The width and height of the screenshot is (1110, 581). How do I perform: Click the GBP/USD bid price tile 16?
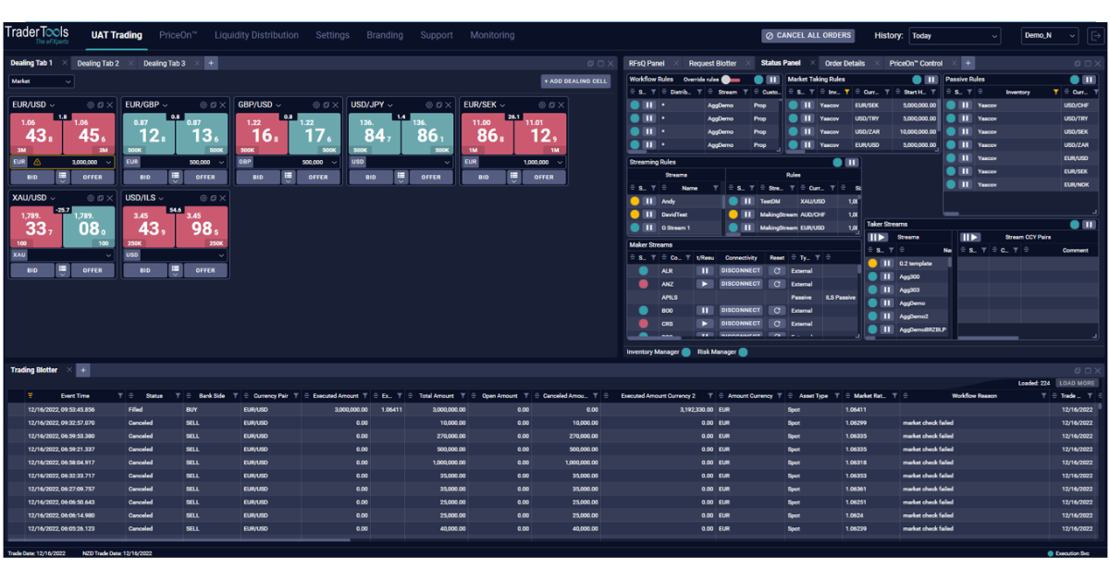[262, 134]
